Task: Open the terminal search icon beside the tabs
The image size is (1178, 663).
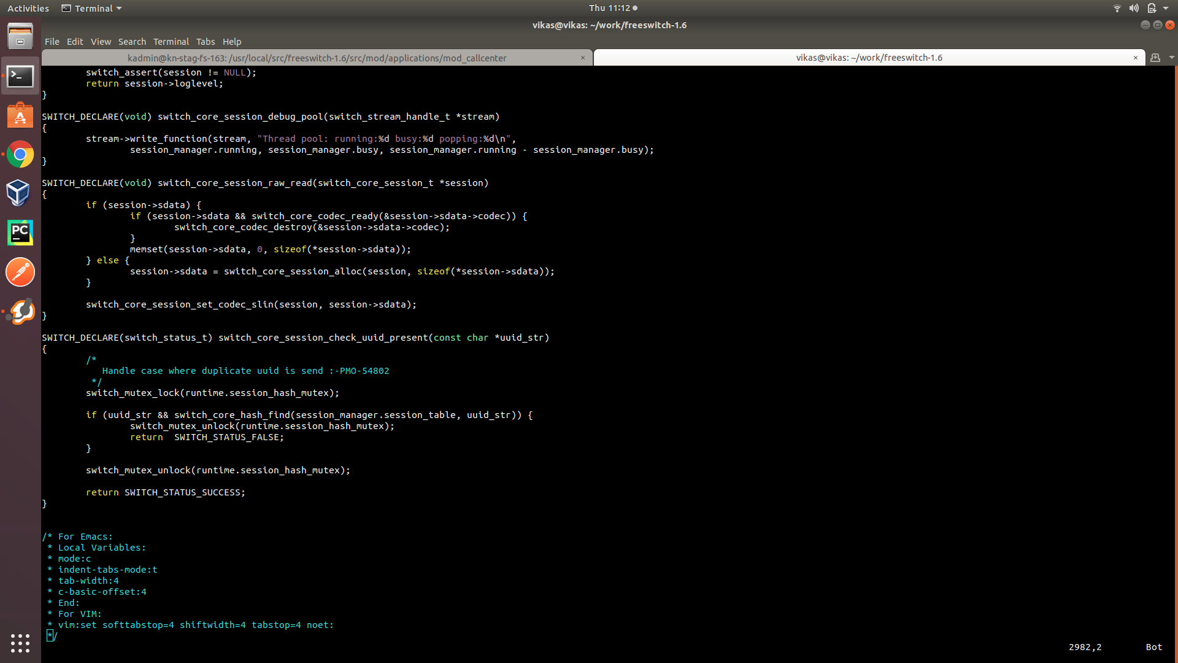Action: tap(1155, 57)
